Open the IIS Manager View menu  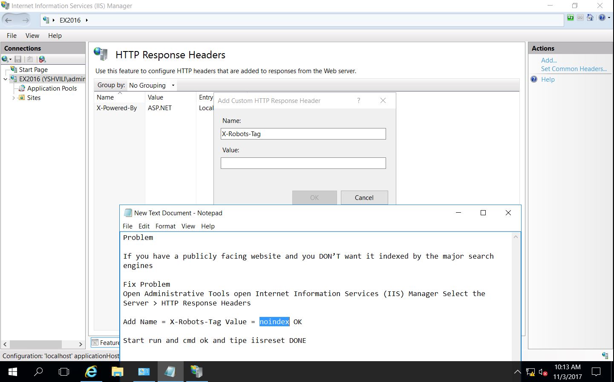(x=32, y=35)
